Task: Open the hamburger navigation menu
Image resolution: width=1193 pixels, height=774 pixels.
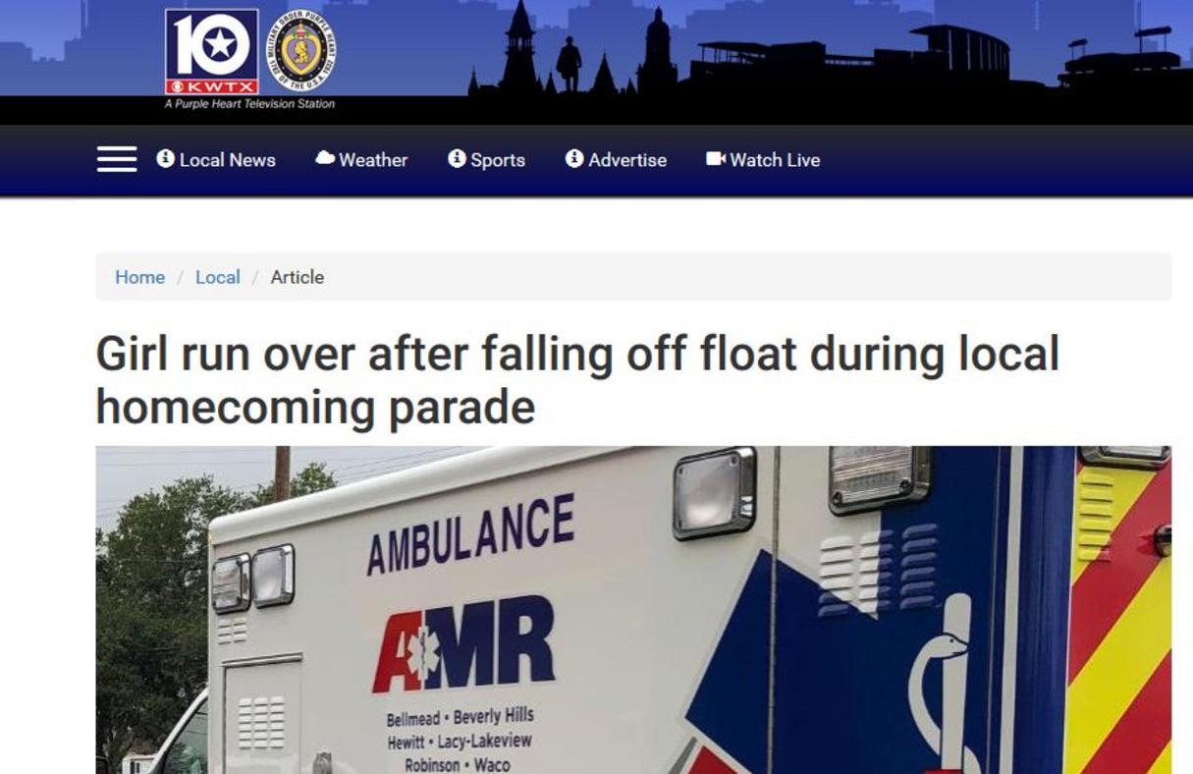Action: click(x=117, y=159)
